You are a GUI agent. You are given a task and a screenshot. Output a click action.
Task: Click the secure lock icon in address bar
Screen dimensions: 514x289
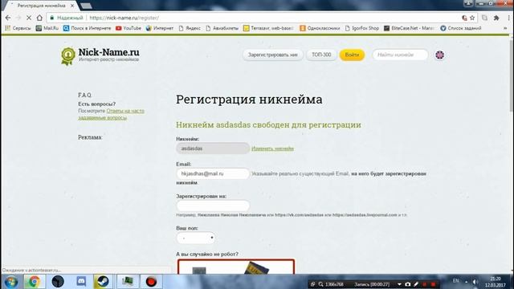point(51,18)
